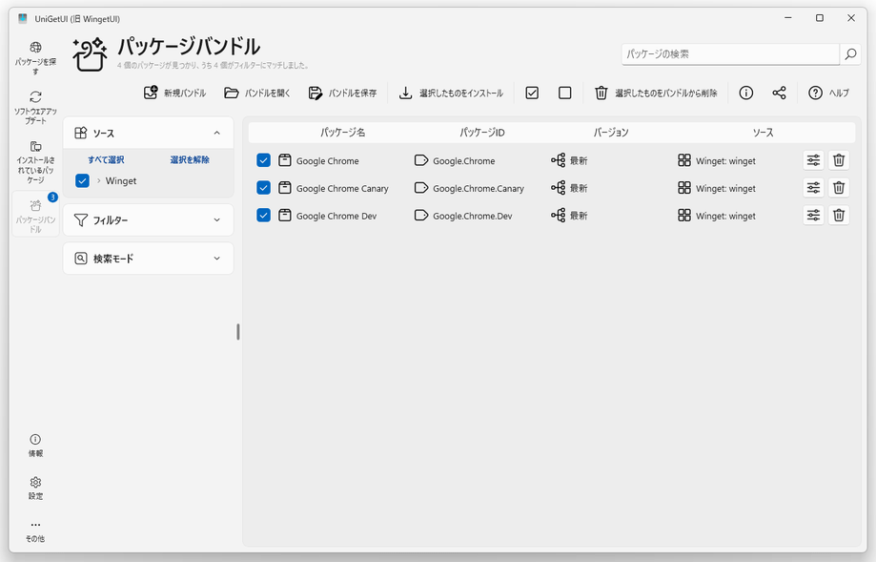876x562 pixels.
Task: Click version icon in Google Chrome Canary row
Action: [x=559, y=188]
